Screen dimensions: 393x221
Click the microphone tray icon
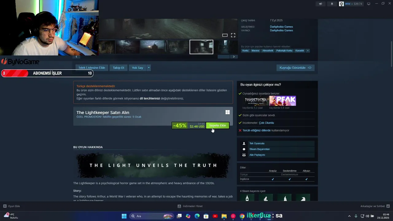[356, 216]
